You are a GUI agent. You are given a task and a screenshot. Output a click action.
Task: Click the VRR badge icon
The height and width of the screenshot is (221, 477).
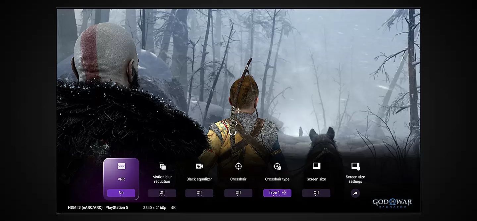(x=121, y=166)
